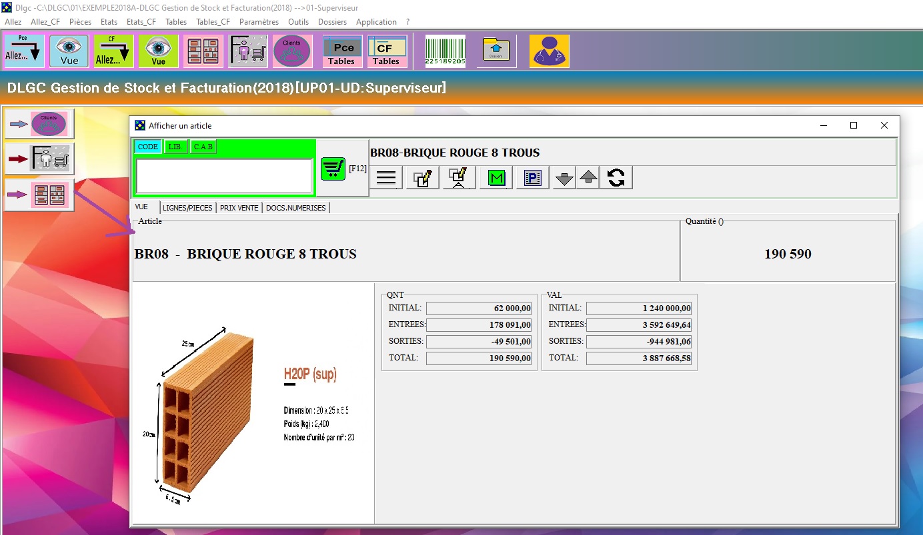Click the VAL INITIAL value 1 240 000,00
This screenshot has width=923, height=535.
tap(639, 308)
